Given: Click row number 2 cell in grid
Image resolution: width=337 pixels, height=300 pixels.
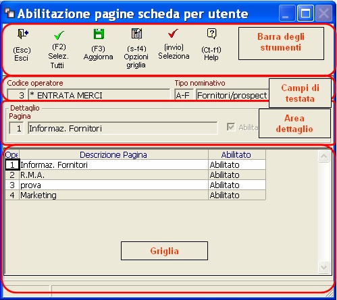Looking at the screenshot, I should (12, 175).
